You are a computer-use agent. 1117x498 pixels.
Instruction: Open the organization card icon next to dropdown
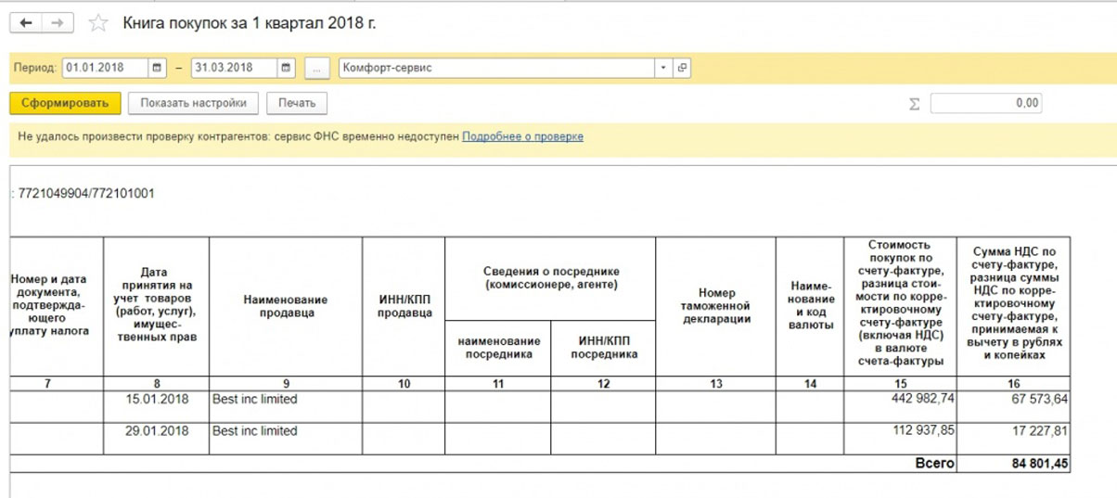[x=683, y=68]
